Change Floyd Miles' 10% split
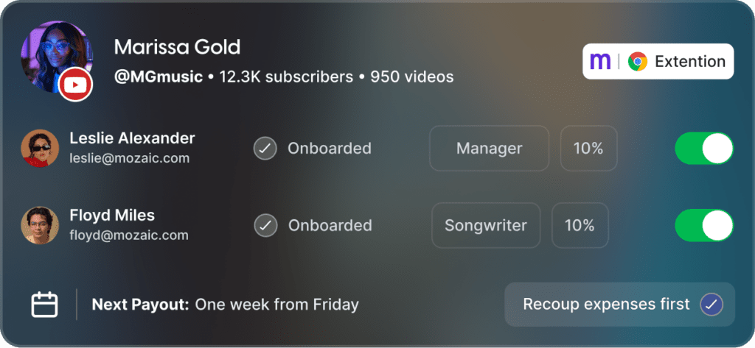Viewport: 755px width, 348px height. [x=580, y=225]
